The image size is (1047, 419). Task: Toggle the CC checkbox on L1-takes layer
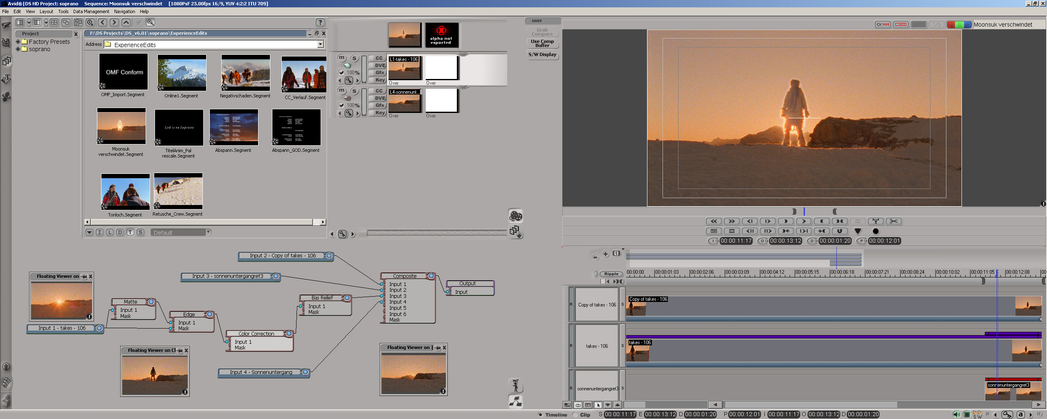click(372, 59)
